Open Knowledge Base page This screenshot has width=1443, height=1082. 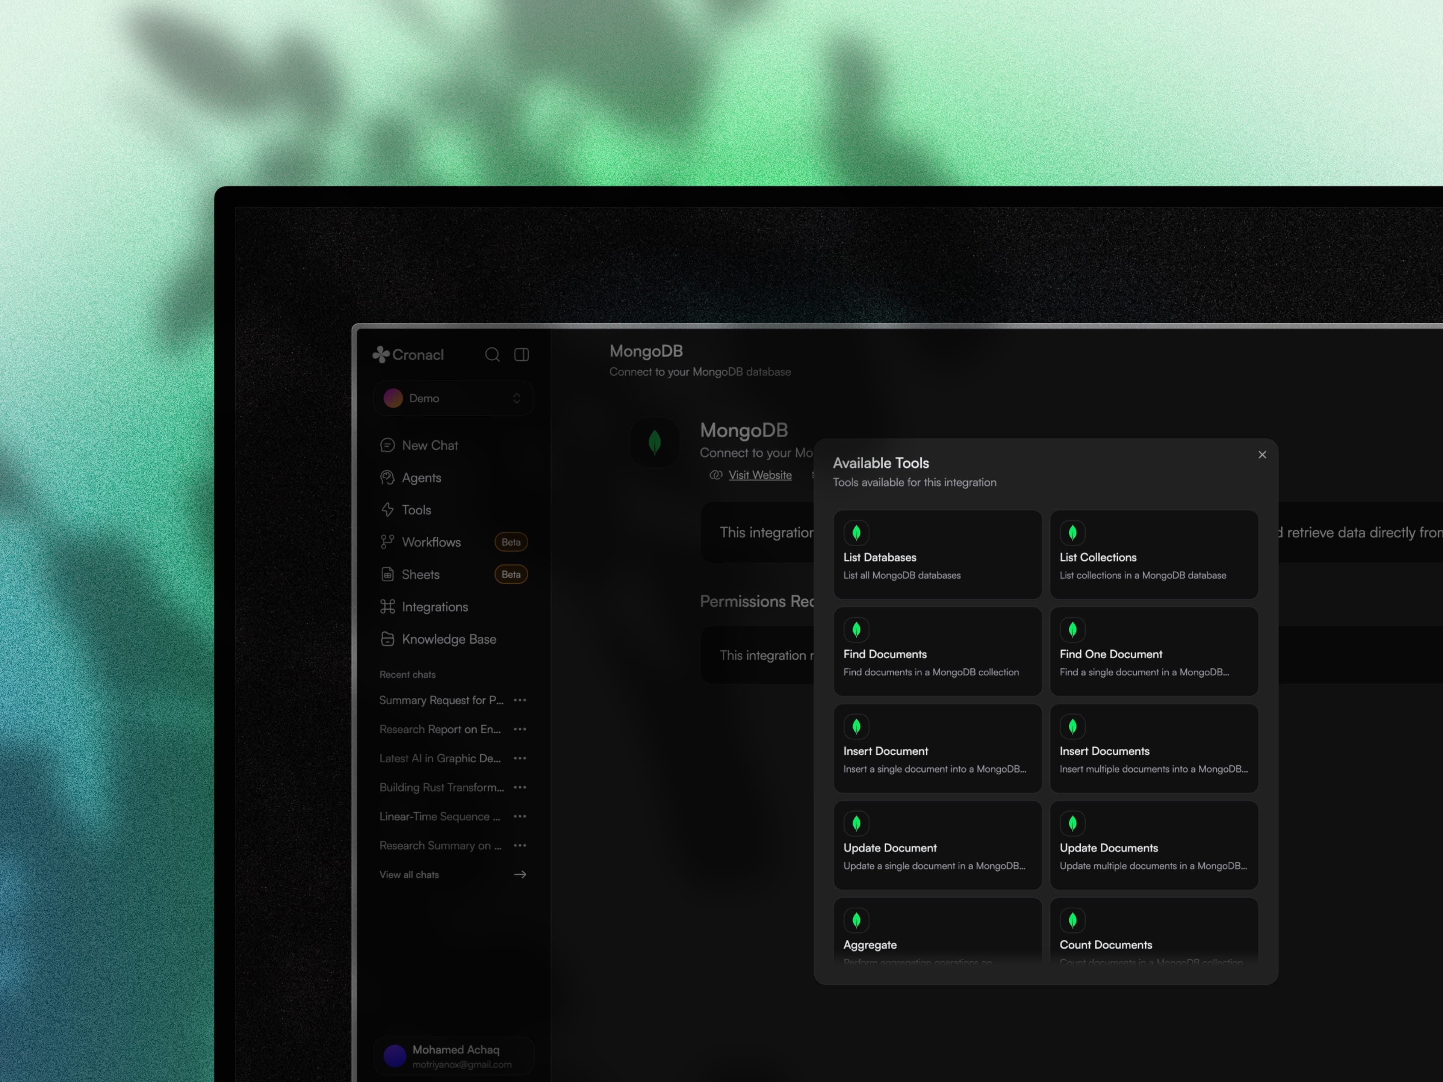[454, 639]
